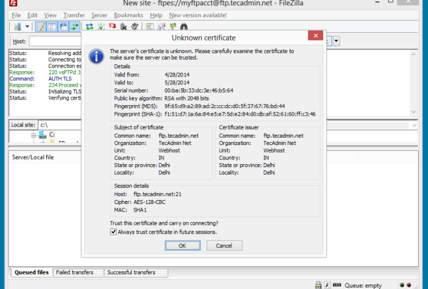Open the Site Manager icon
The width and height of the screenshot is (428, 289).
pos(16,27)
